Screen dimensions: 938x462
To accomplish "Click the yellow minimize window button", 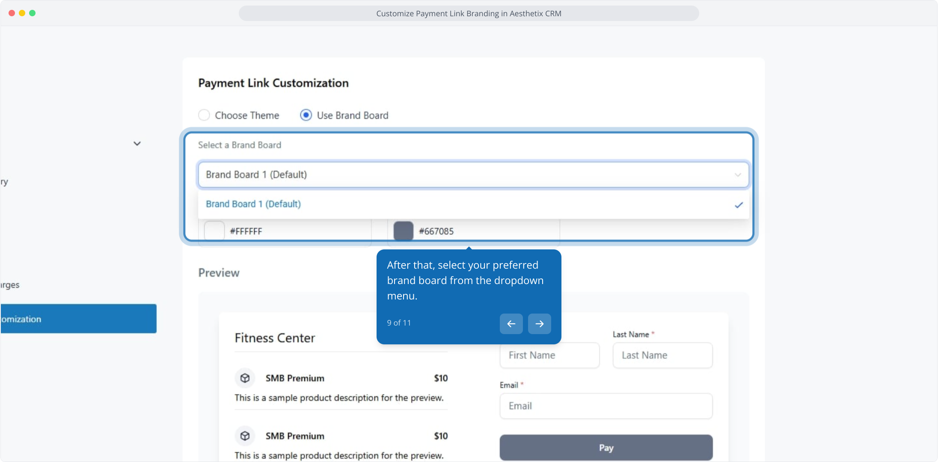I will 22,13.
